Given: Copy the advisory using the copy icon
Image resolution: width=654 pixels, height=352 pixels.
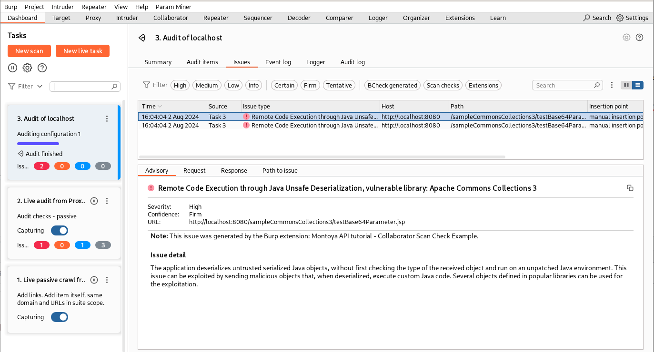Looking at the screenshot, I should pyautogui.click(x=630, y=188).
